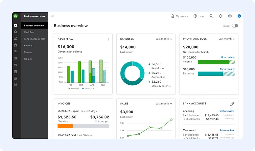Click the 8 to review link

[x=228, y=57]
